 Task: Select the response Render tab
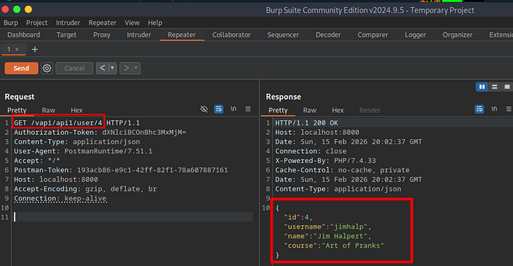pyautogui.click(x=369, y=110)
